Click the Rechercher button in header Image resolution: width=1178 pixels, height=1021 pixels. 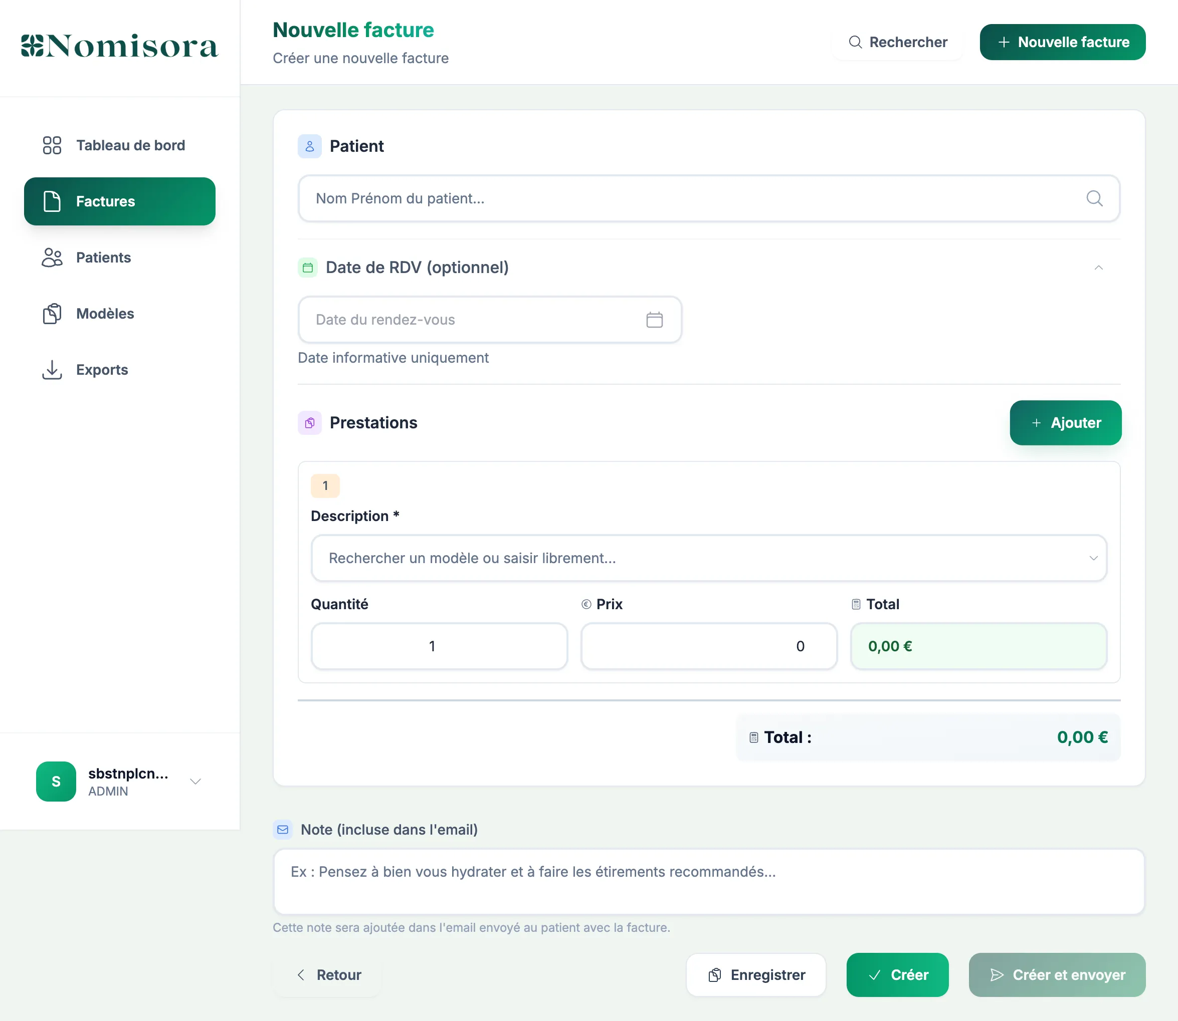[897, 42]
